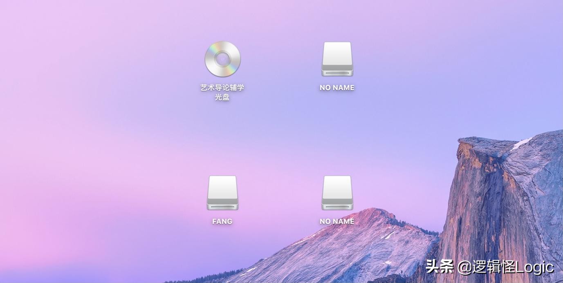Click the gray base of the bottom NO NAME drive
The height and width of the screenshot is (283, 563).
336,206
